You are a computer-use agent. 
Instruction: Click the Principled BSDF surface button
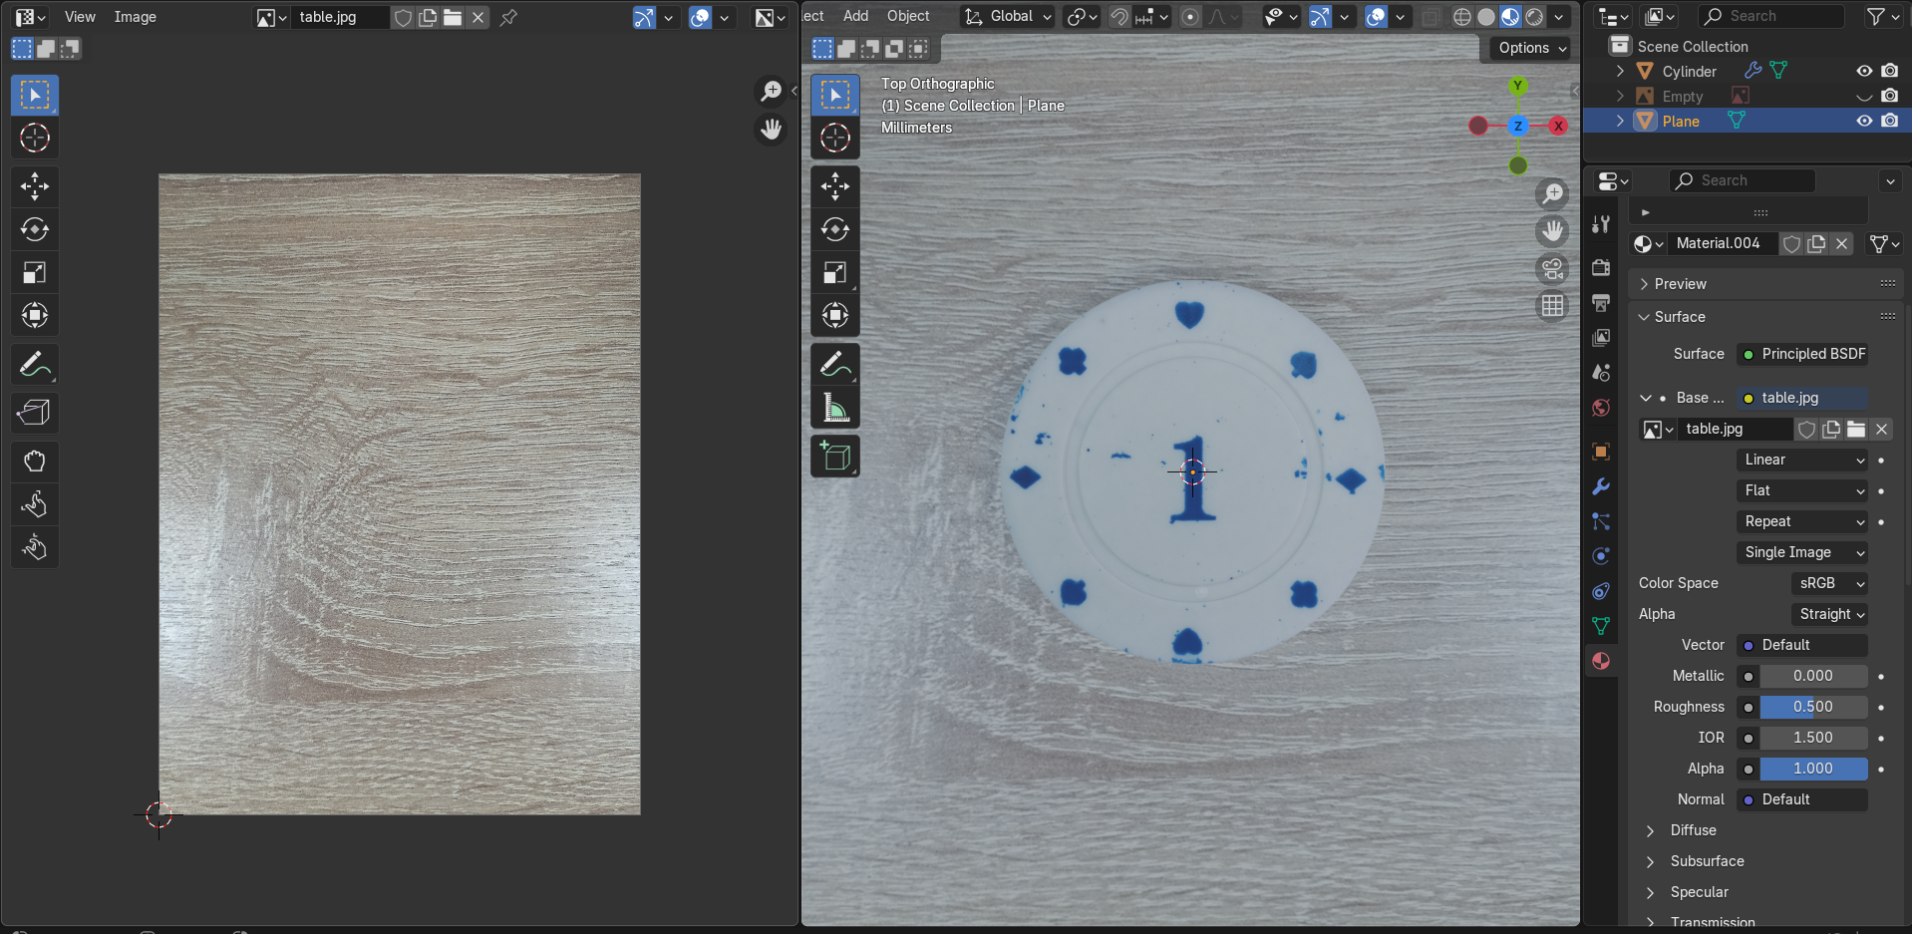[x=1802, y=354]
